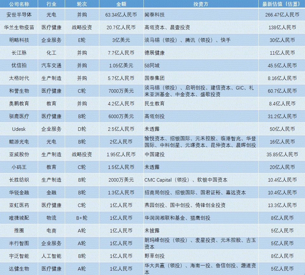The image size is (305, 275).
Task: Click the amount 3亿美元
Action: (121, 40)
